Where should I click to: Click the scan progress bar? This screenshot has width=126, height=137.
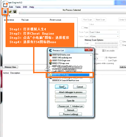73,13
